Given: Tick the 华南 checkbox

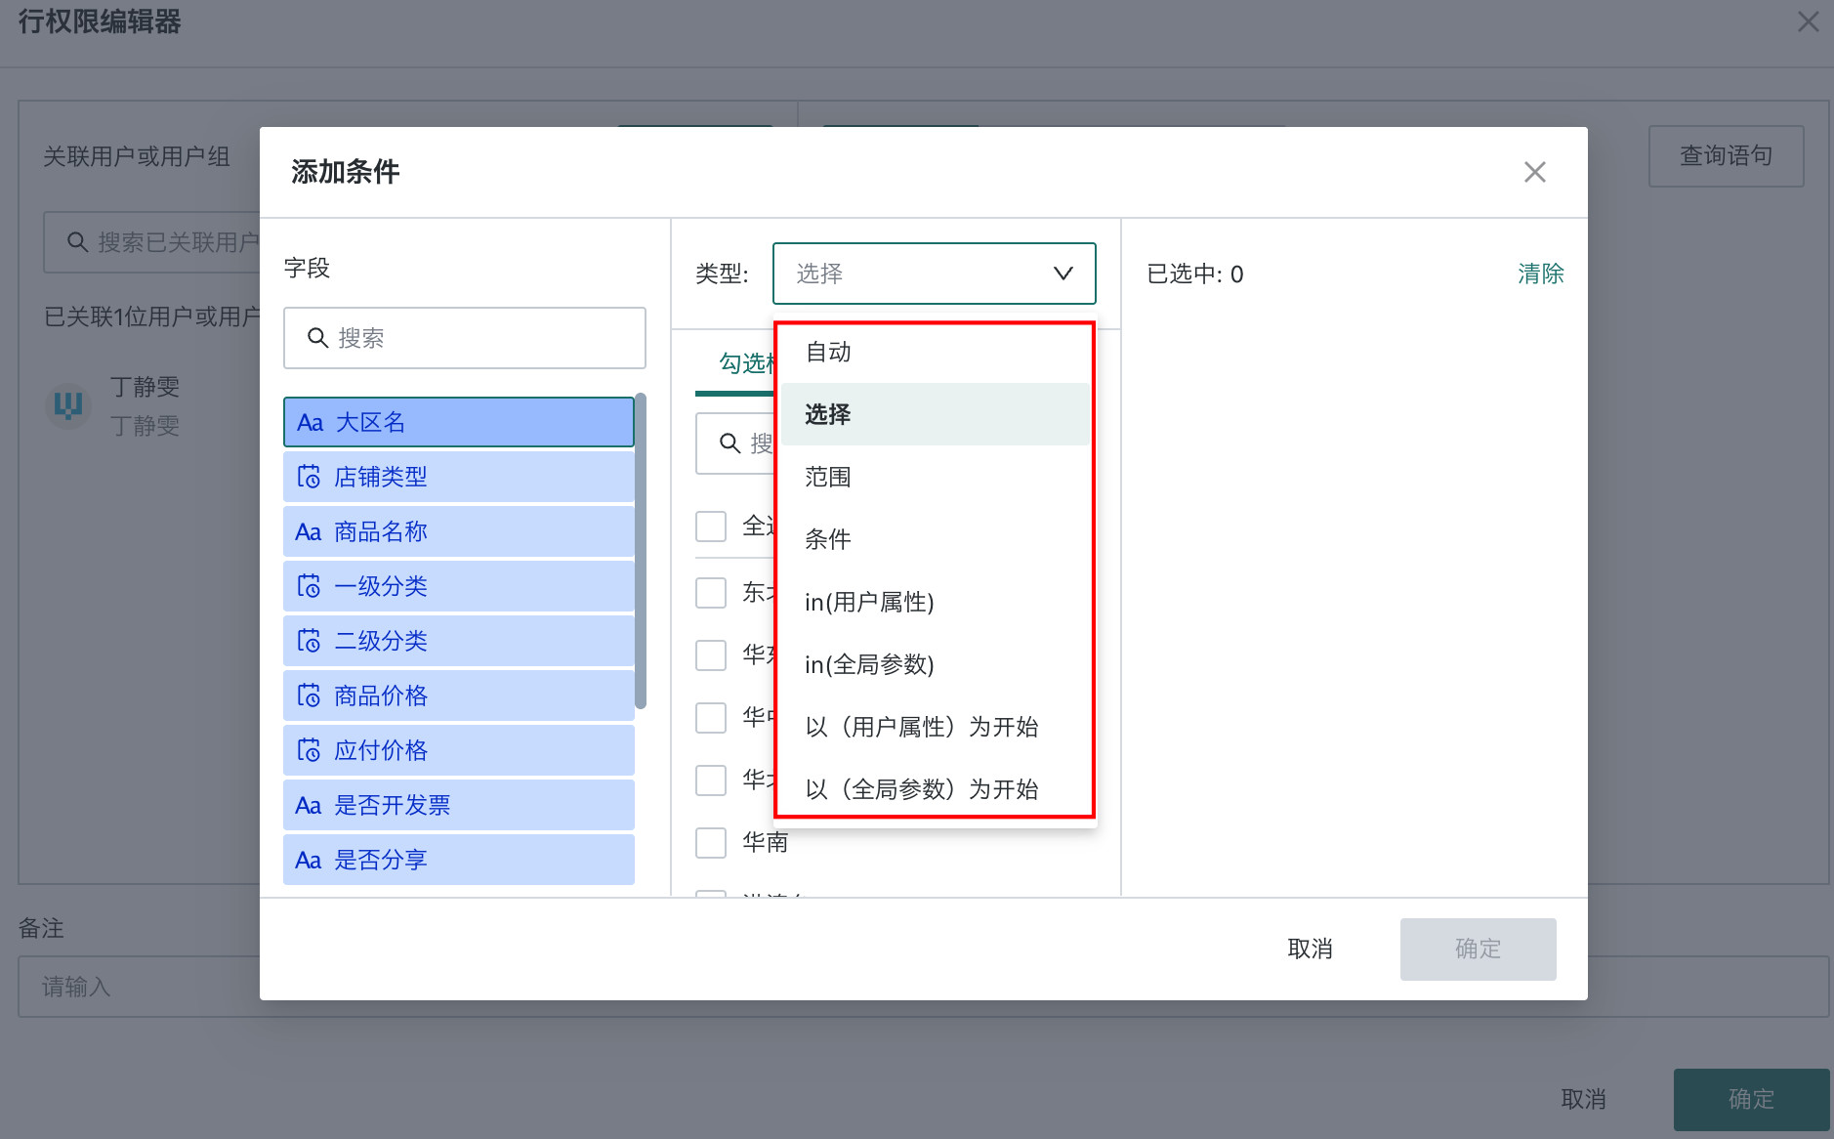Looking at the screenshot, I should (x=711, y=842).
